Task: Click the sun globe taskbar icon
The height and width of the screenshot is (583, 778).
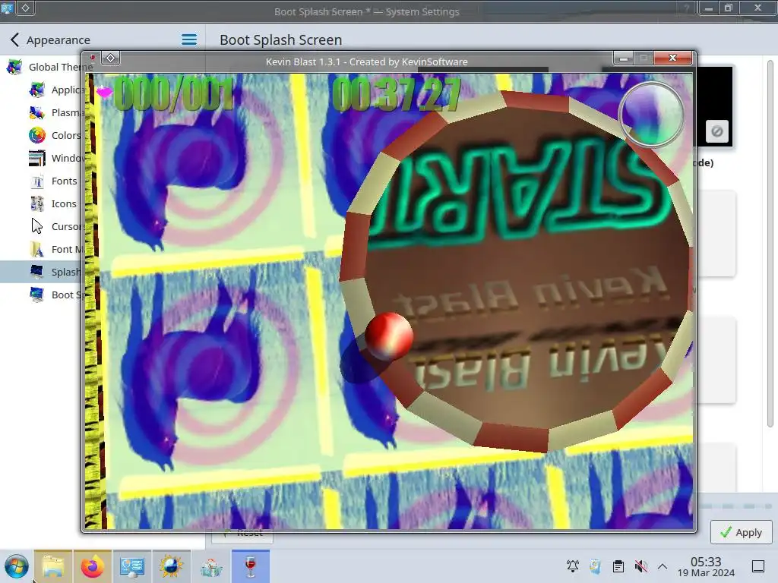Action: [x=171, y=566]
